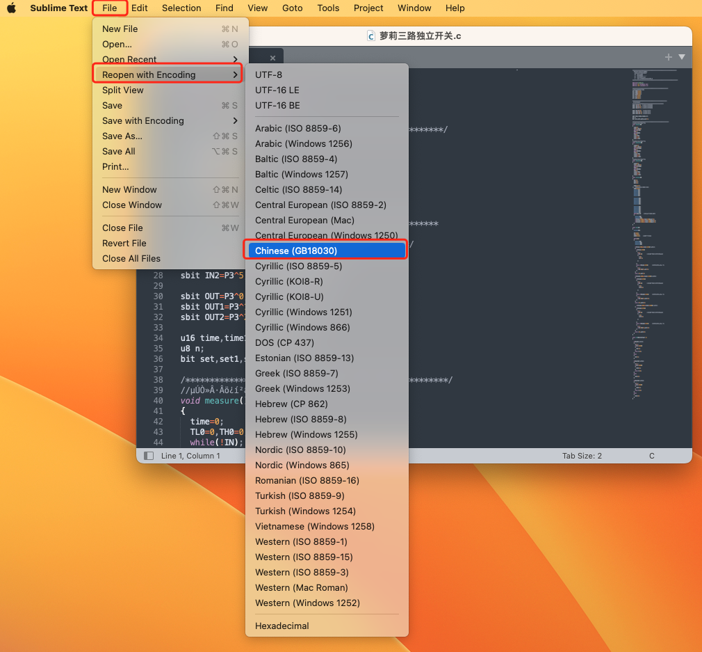Add a new tab with plus icon
Image resolution: width=702 pixels, height=652 pixels.
pos(669,57)
